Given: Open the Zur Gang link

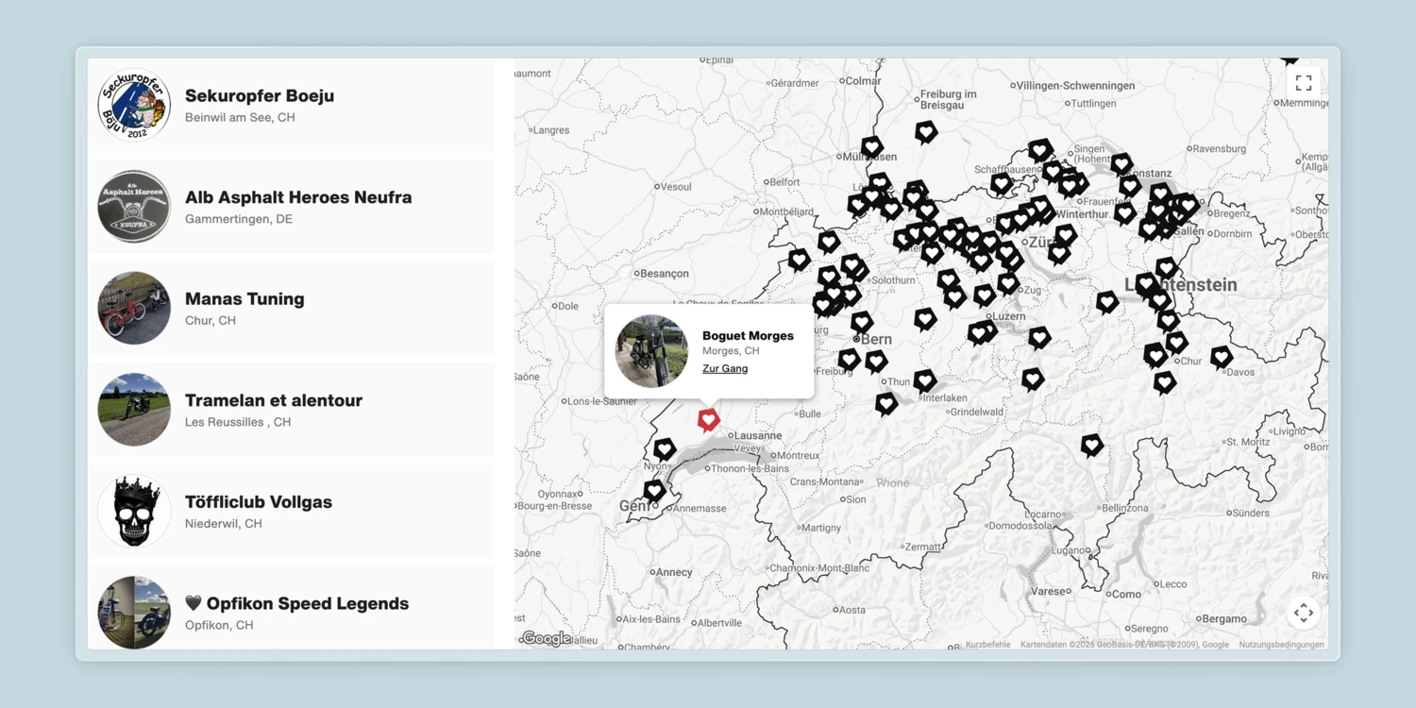Looking at the screenshot, I should [725, 369].
